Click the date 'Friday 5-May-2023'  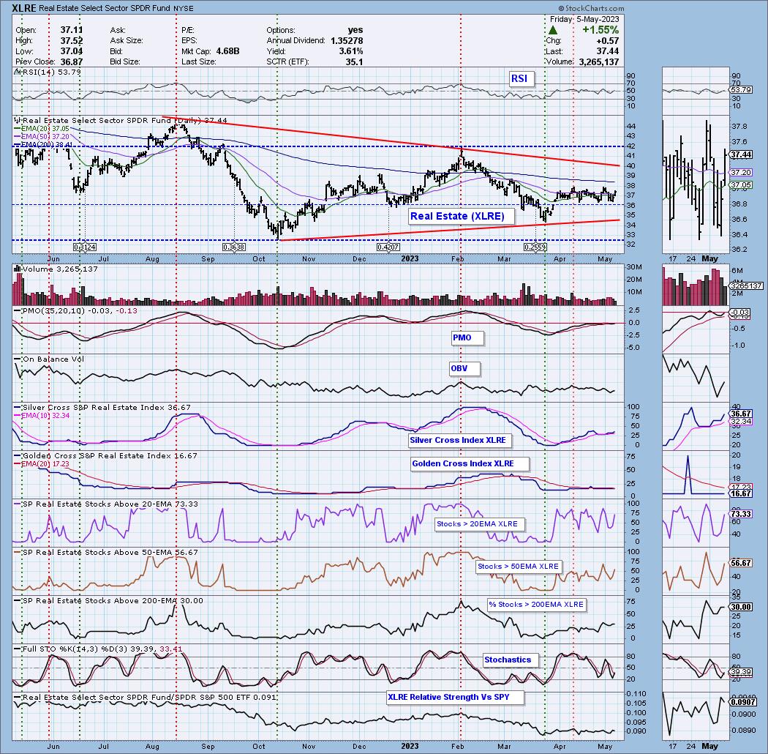584,19
